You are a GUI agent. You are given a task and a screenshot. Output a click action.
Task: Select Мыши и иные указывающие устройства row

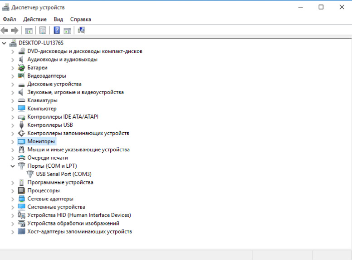point(78,150)
